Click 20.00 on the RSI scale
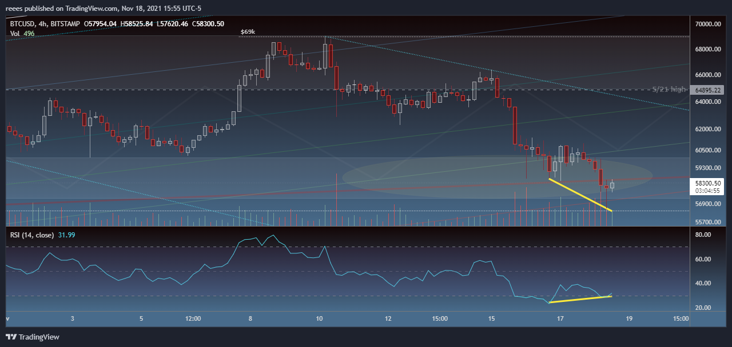732x347 pixels. tap(703, 308)
